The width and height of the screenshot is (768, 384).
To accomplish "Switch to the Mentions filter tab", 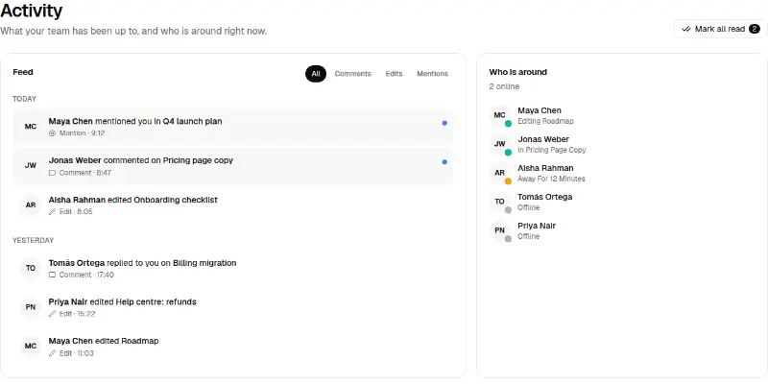I will pos(432,74).
